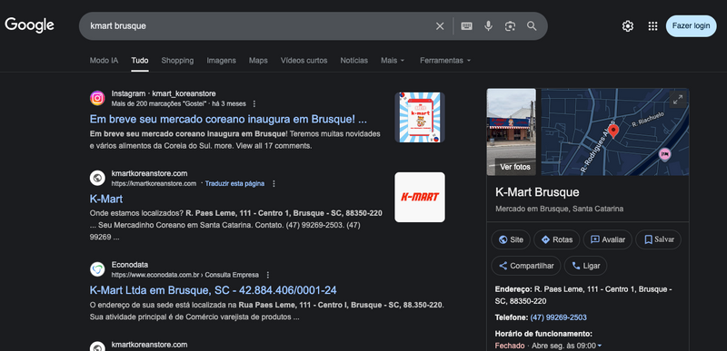This screenshot has width=727, height=351.
Task: Write a review with Avaliar button
Action: [x=607, y=239]
